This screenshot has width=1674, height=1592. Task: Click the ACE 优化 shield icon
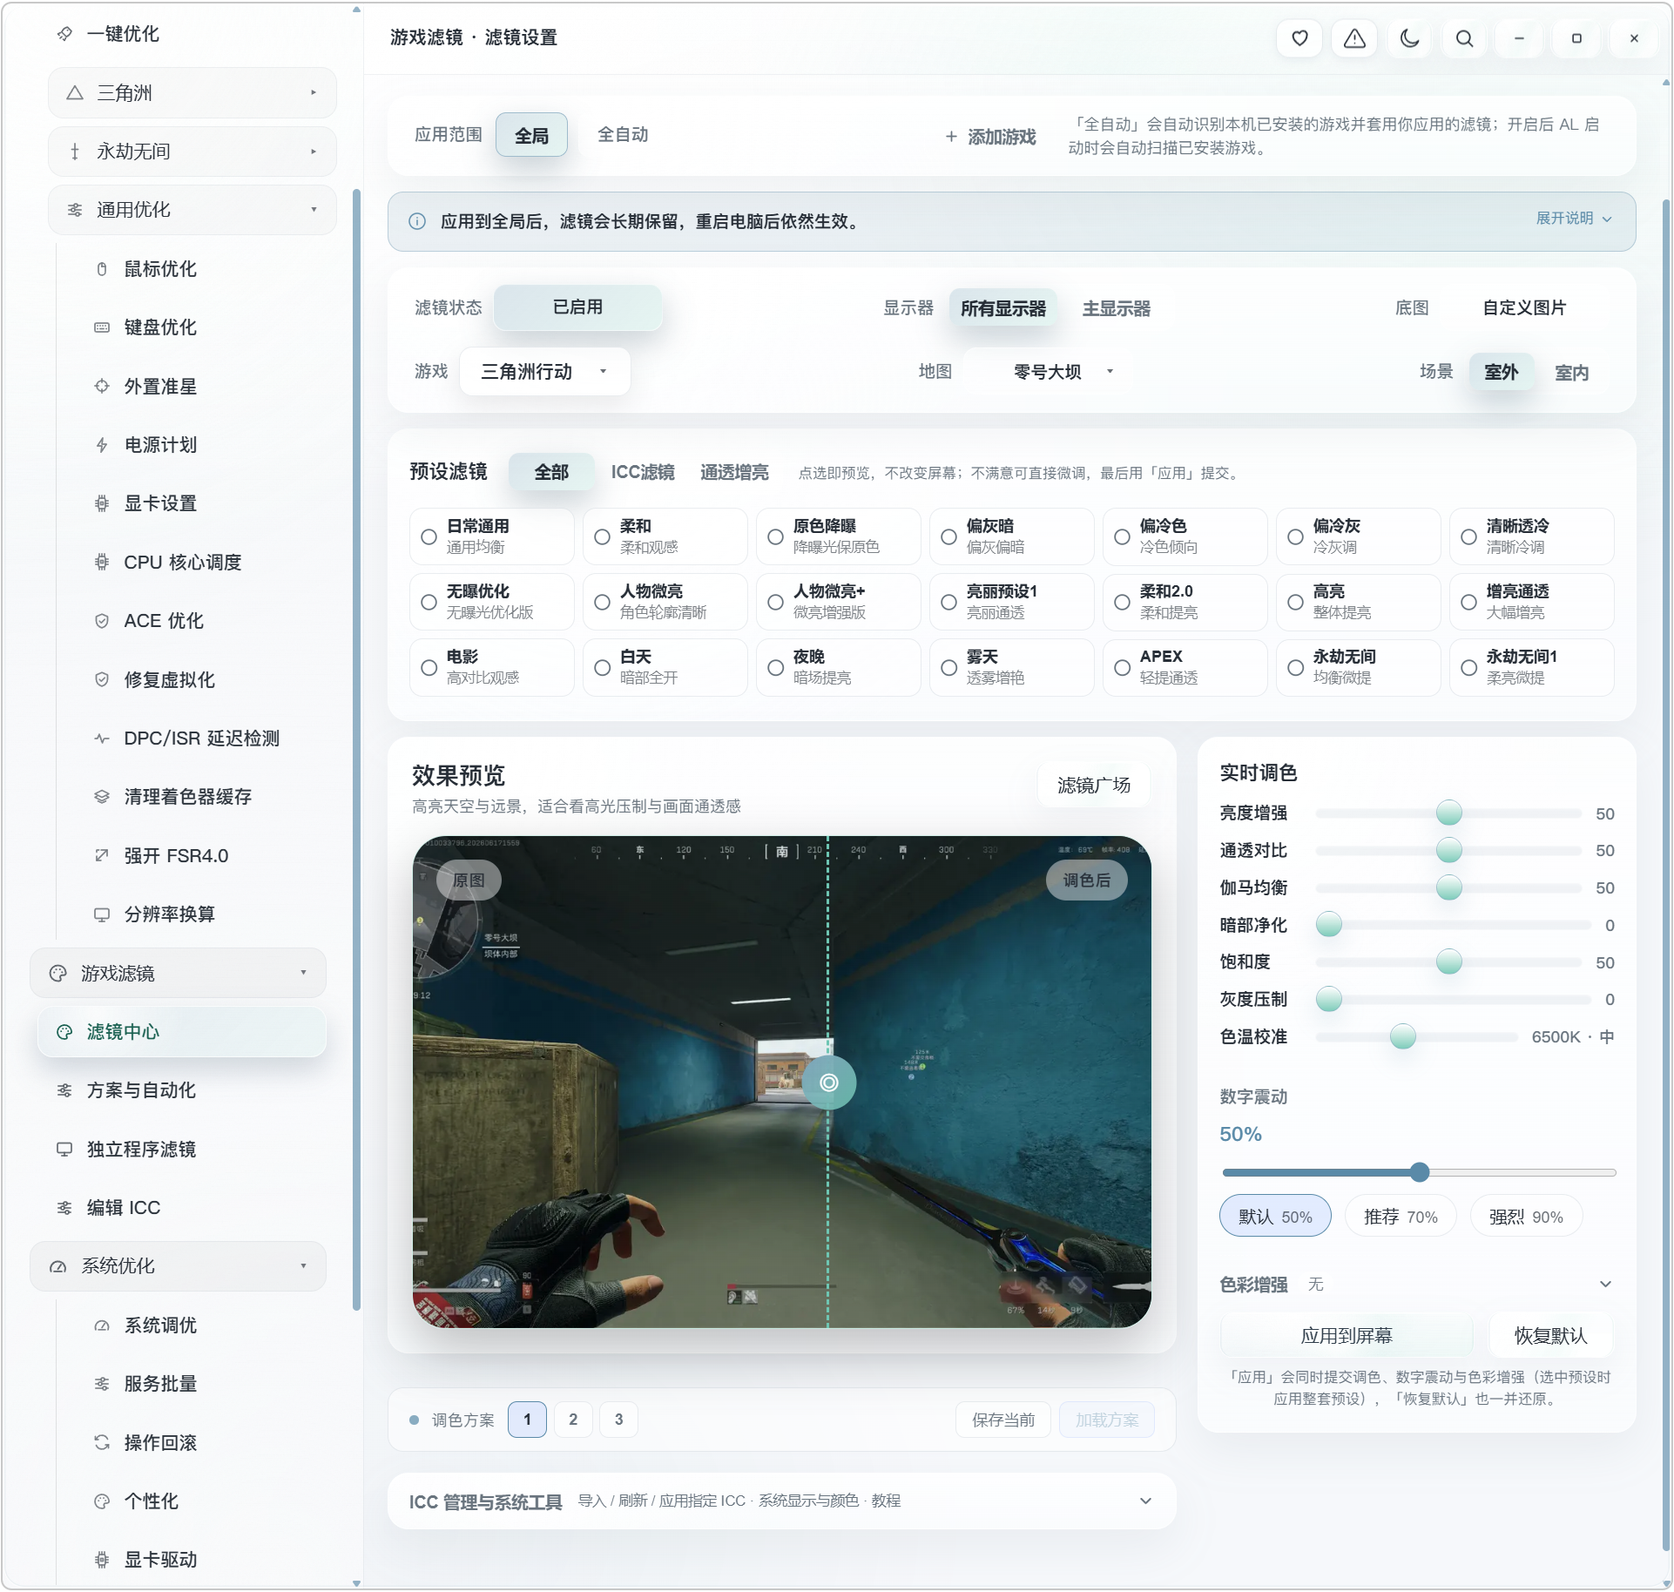102,621
